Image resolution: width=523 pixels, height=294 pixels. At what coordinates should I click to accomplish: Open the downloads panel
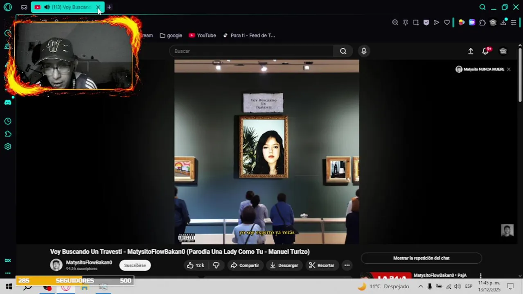tap(503, 22)
